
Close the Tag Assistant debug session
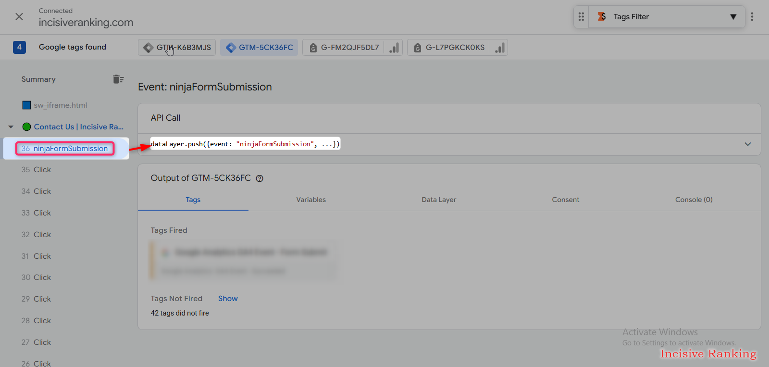tap(19, 17)
